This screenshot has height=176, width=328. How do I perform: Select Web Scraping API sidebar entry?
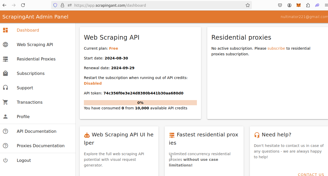coord(35,45)
